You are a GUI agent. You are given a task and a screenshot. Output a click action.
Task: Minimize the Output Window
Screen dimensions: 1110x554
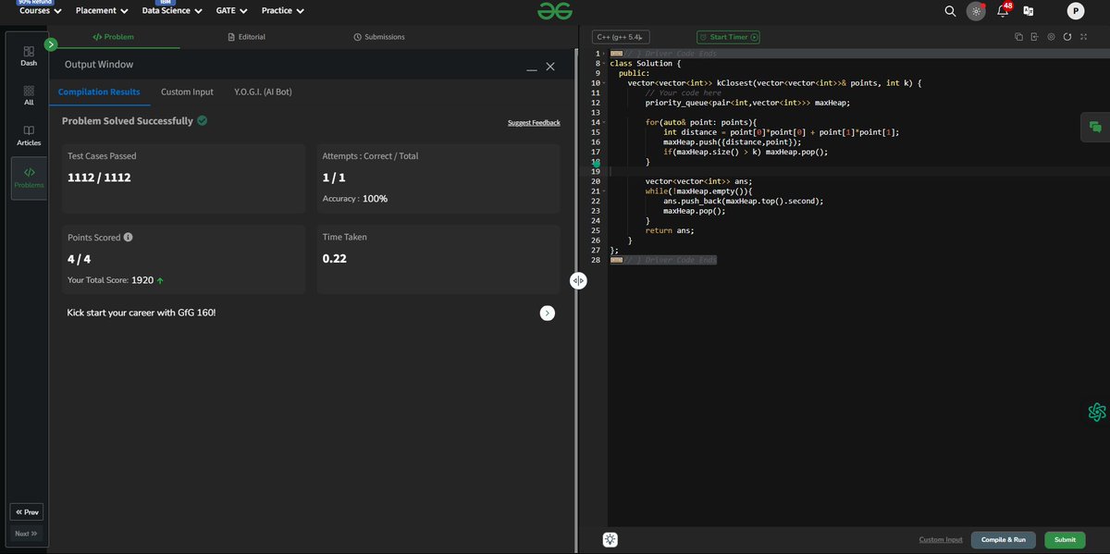[x=531, y=68]
